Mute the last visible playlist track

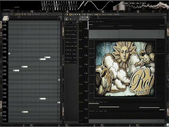click(x=87, y=118)
